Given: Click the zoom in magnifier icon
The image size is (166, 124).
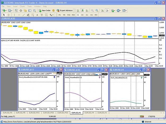Looking at the screenshot, I should point(92,11).
